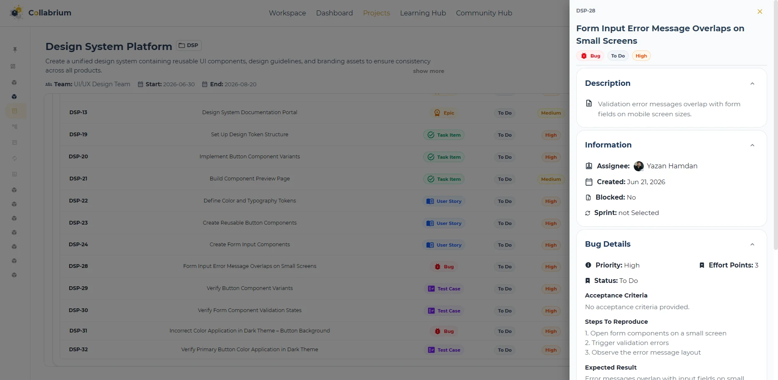Click the Epic badge on DSP-13 row
This screenshot has width=778, height=380.
tap(444, 113)
